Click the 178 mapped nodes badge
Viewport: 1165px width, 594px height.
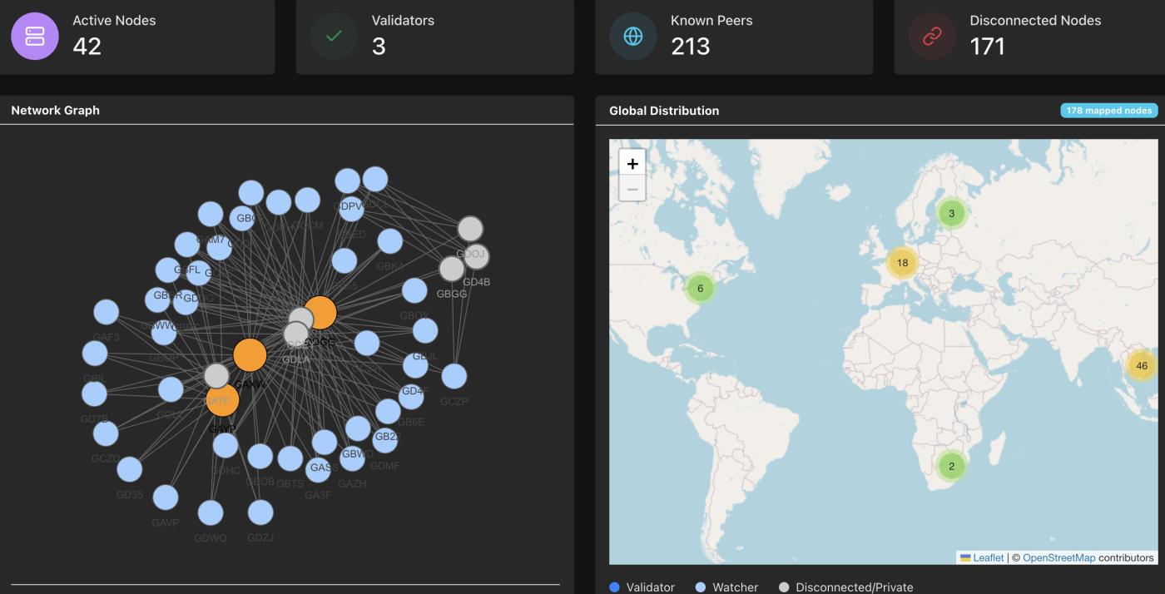coord(1109,110)
